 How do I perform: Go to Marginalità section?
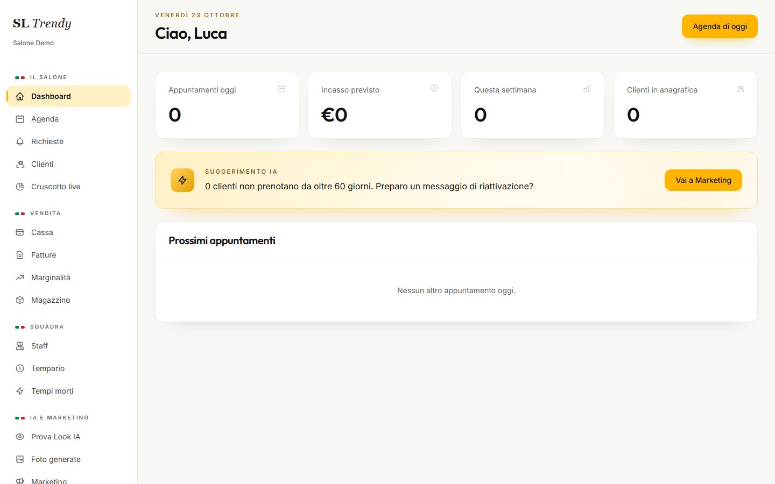[69, 277]
